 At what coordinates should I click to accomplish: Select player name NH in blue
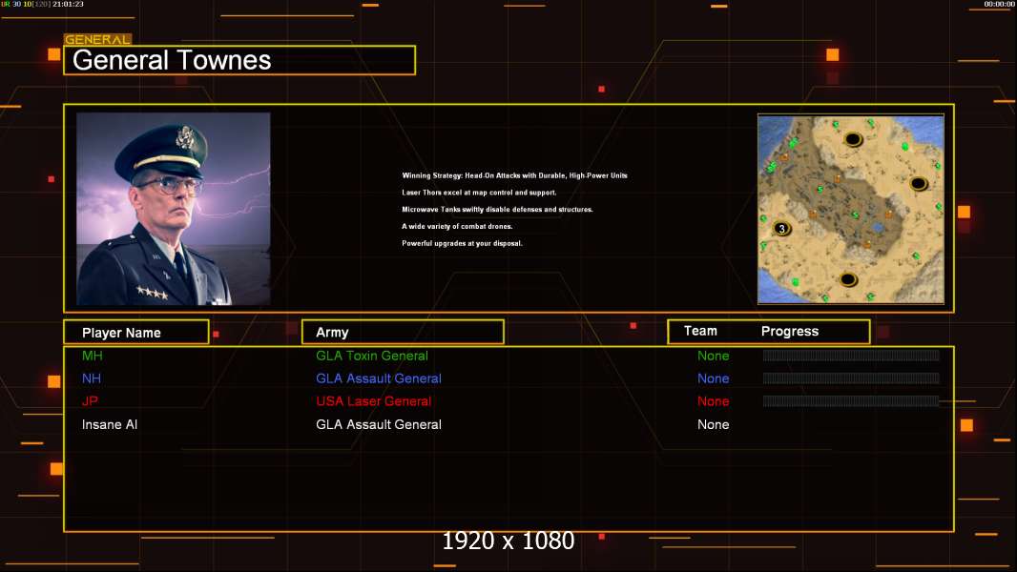pyautogui.click(x=92, y=378)
